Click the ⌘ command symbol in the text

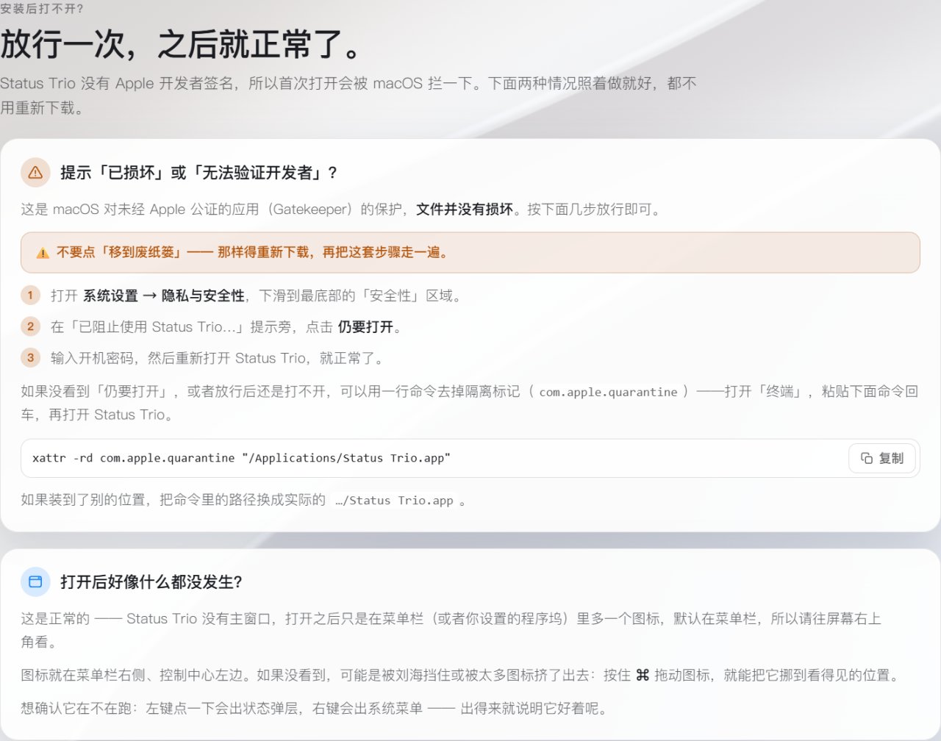pos(643,675)
